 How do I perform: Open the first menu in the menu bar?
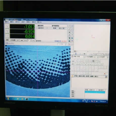click(7, 22)
